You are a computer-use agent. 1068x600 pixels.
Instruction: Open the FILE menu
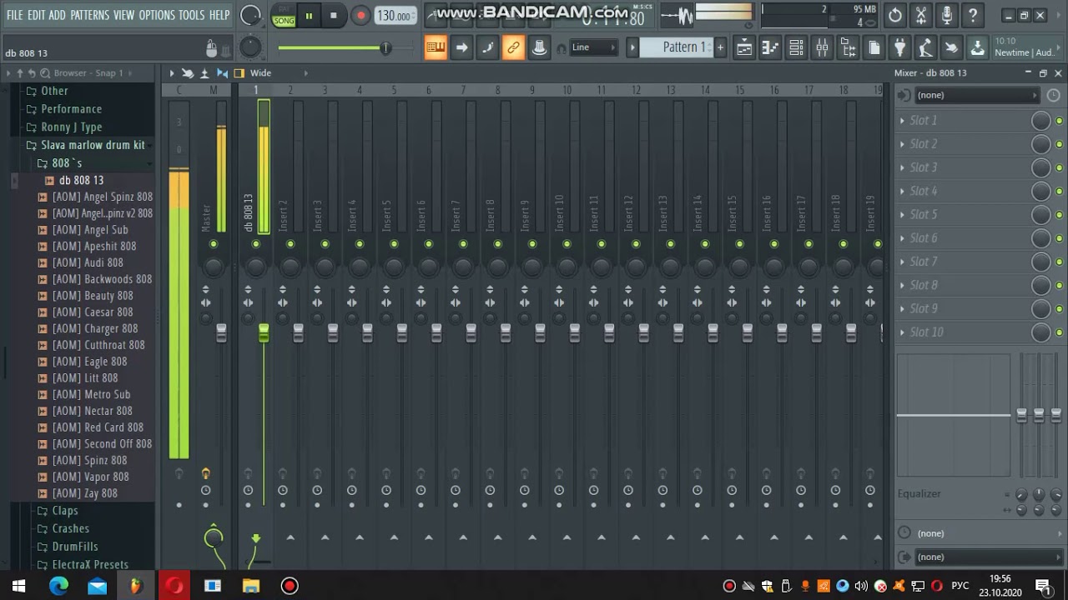[14, 15]
